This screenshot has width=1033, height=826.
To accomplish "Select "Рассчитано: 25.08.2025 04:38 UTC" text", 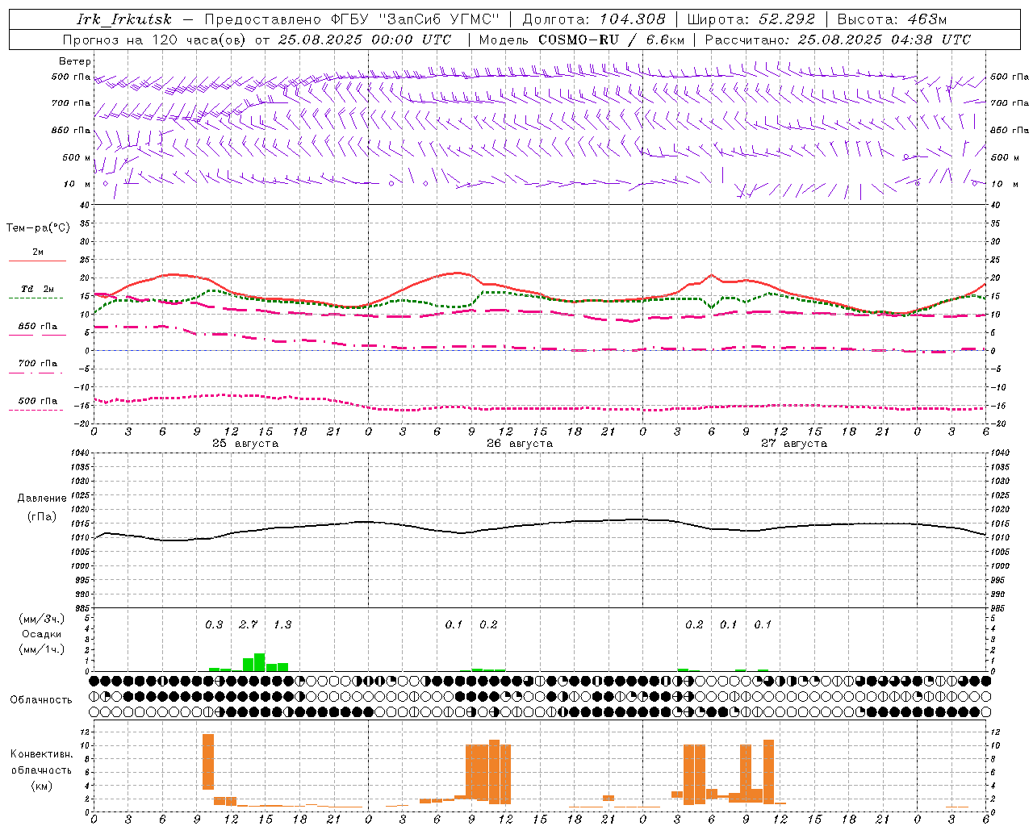I will 838,40.
